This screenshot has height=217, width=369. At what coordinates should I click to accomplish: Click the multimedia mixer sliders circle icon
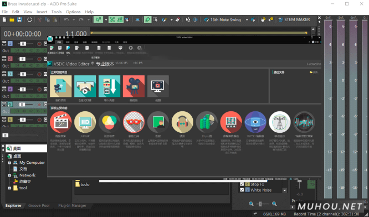coord(231,122)
